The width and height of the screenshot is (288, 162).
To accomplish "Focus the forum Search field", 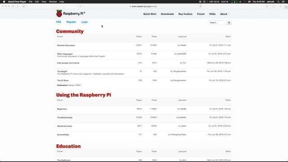I will click(x=216, y=22).
